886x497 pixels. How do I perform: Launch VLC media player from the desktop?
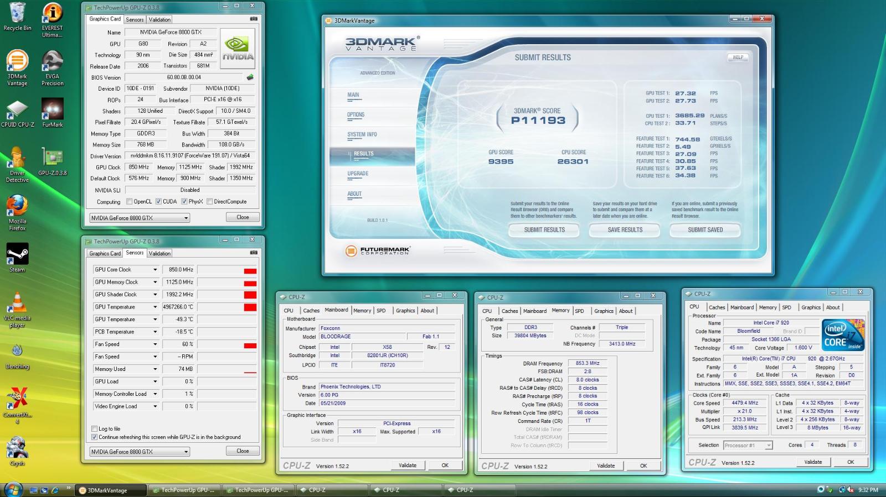(x=17, y=310)
